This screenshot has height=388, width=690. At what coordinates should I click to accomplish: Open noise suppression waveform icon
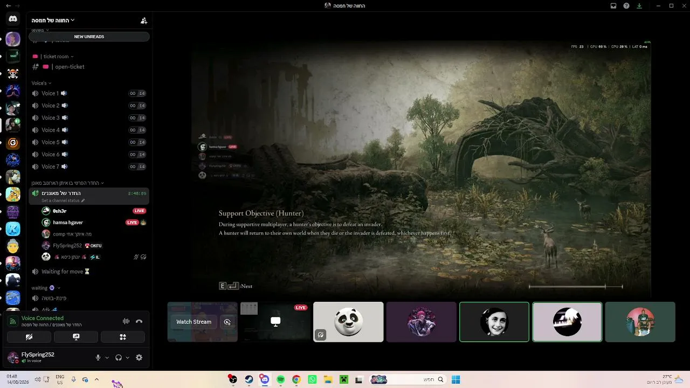point(126,321)
